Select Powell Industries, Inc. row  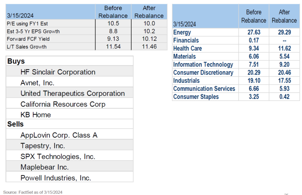[56, 178]
